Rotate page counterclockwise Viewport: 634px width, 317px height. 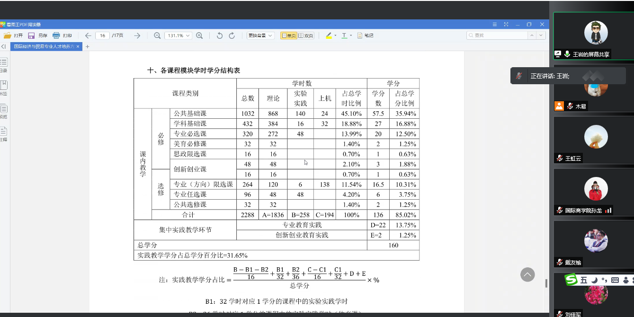click(x=220, y=35)
